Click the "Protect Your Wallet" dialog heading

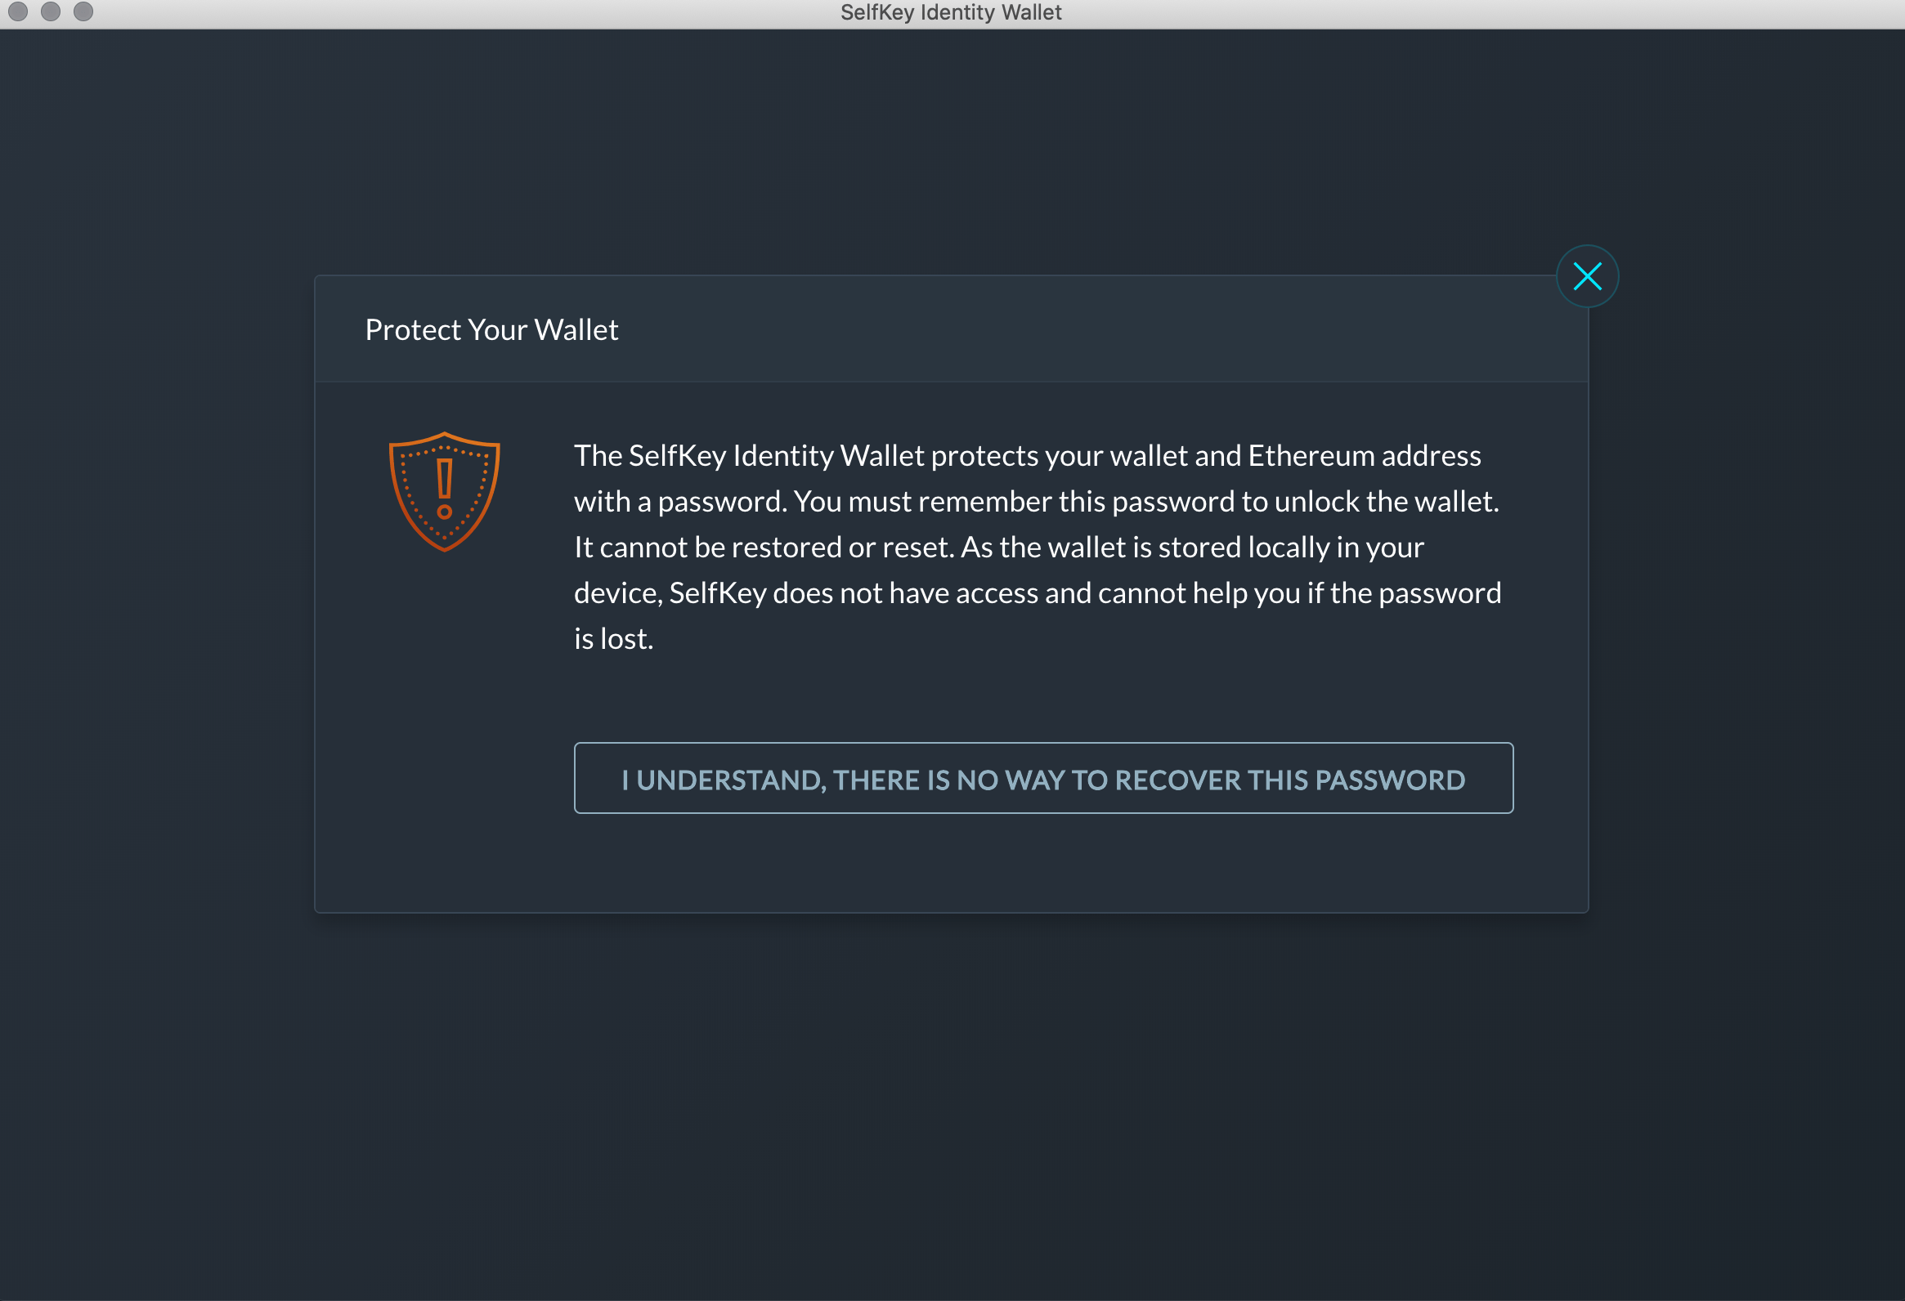491,329
